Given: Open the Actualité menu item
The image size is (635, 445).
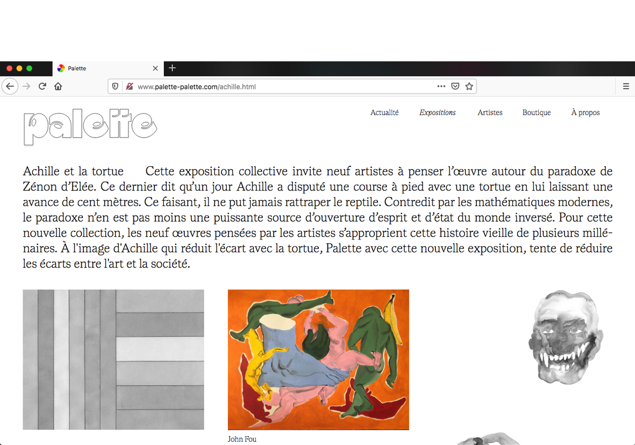Looking at the screenshot, I should tap(384, 112).
